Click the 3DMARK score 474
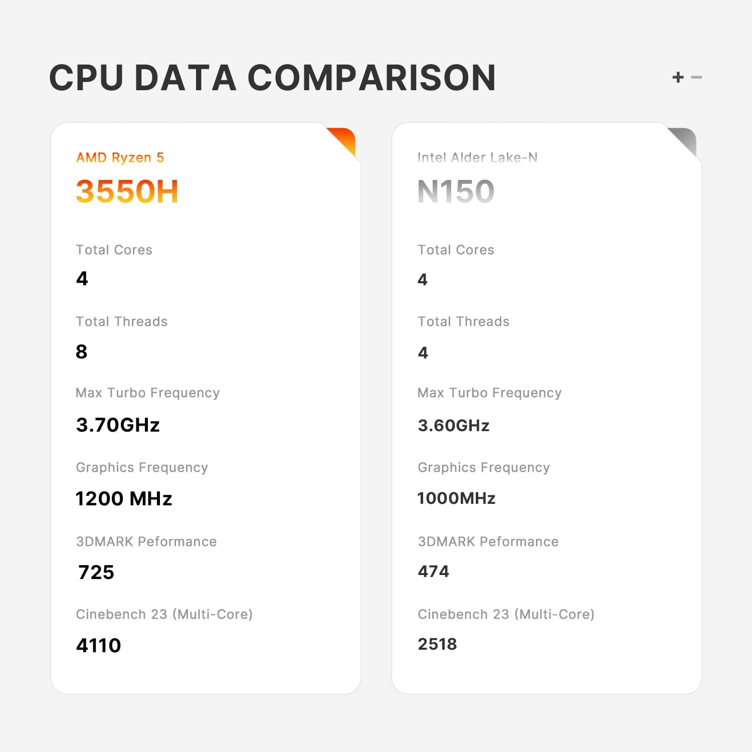The image size is (752, 752). point(434,571)
